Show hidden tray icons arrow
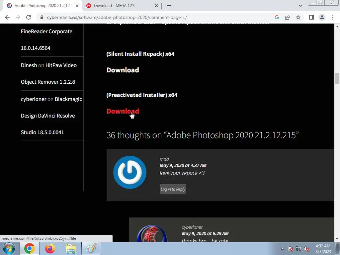 [x=282, y=249]
